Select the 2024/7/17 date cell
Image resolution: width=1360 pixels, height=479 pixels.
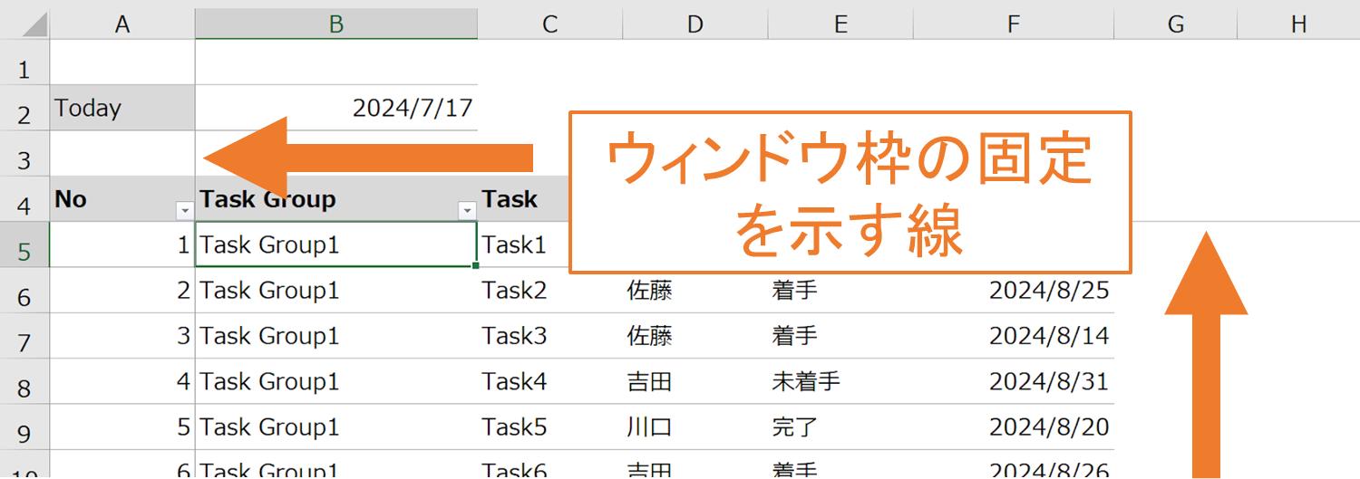click(x=335, y=109)
